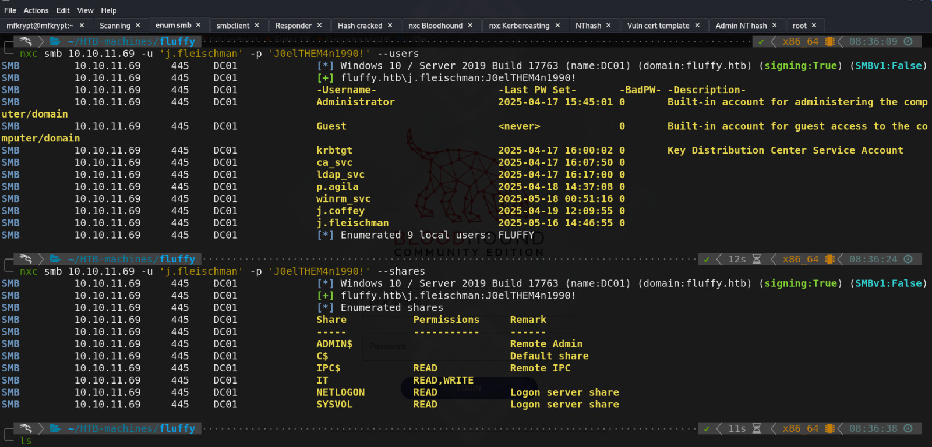This screenshot has width=932, height=447.
Task: Click the username 'winrm_svc'
Action: point(343,198)
